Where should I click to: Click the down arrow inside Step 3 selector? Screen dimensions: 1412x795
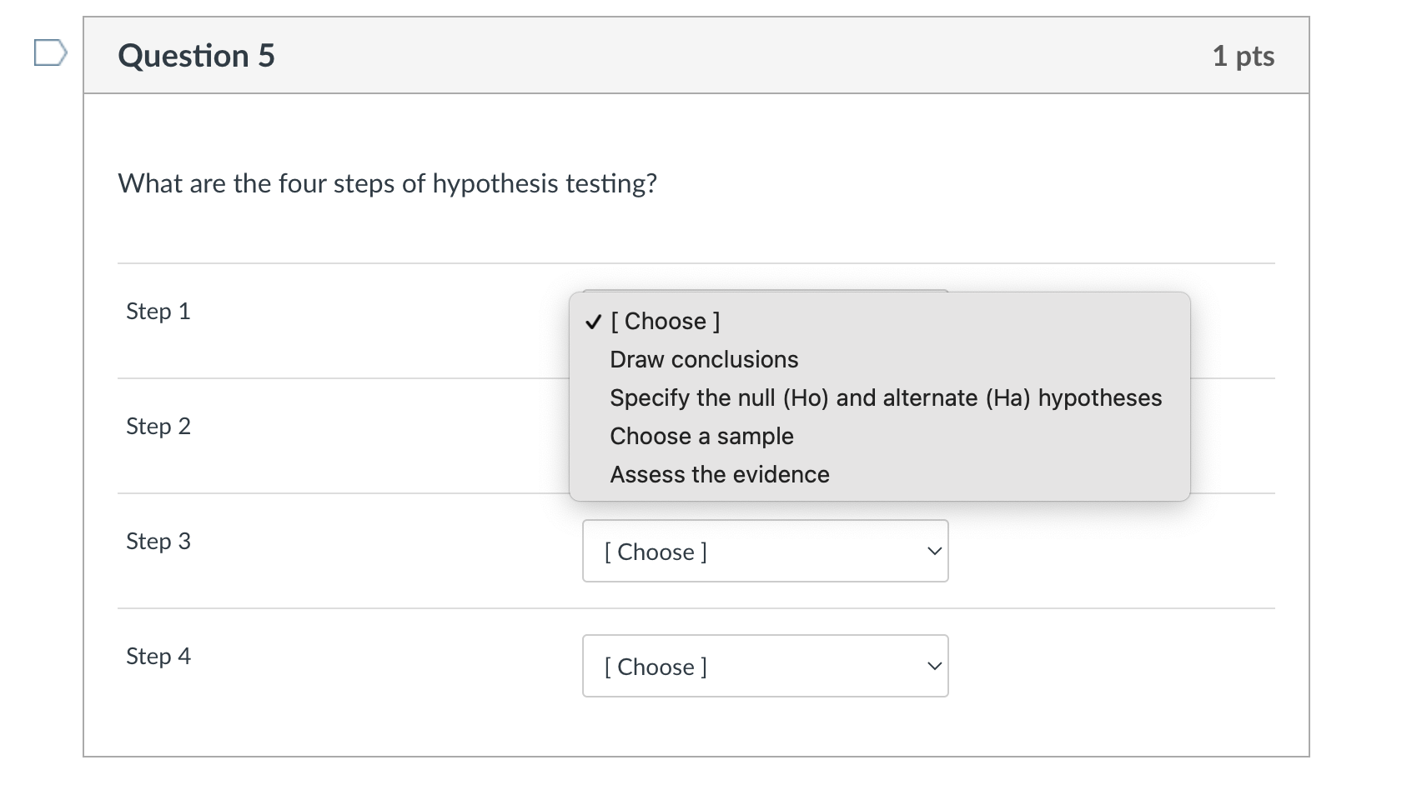932,551
